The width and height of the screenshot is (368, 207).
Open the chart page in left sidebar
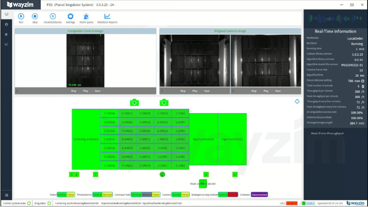tap(6, 44)
